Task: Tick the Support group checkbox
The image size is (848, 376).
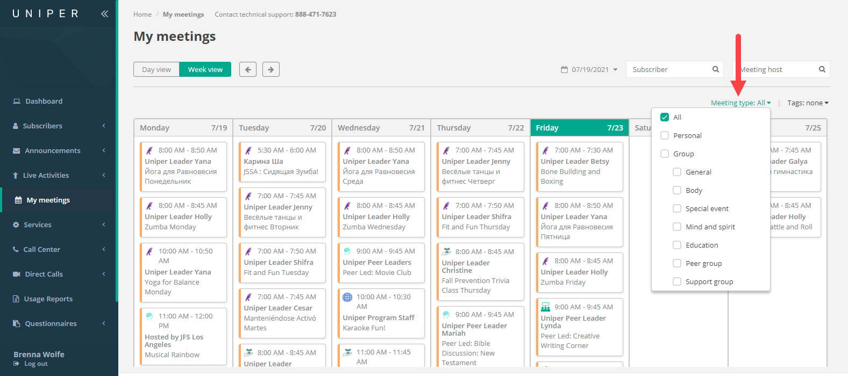Action: tap(677, 281)
